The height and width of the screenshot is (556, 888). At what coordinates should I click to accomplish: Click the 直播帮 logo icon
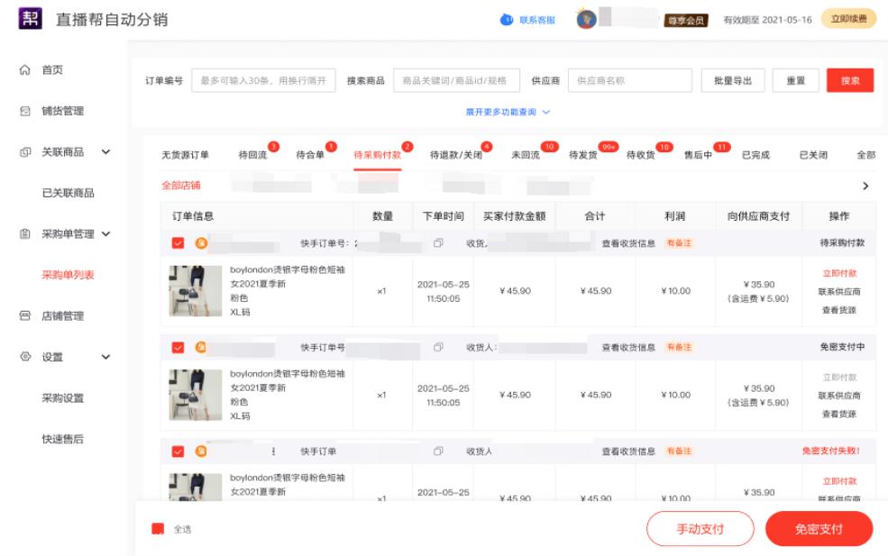31,18
